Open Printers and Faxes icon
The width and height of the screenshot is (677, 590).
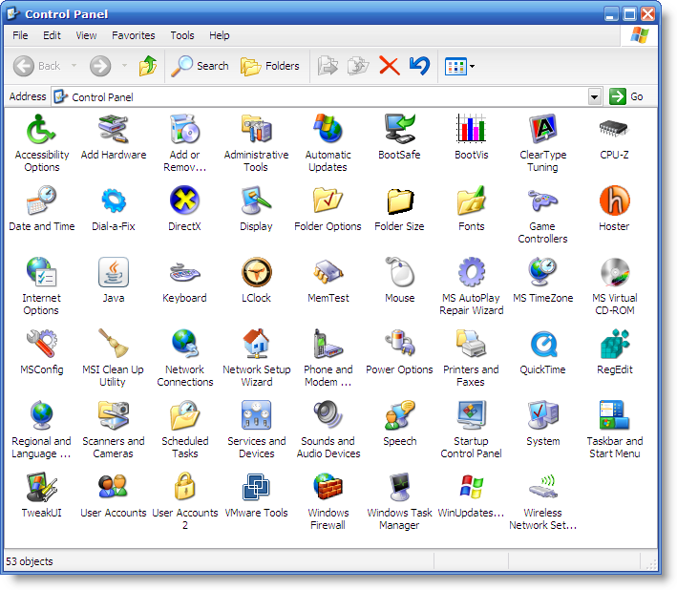[471, 344]
